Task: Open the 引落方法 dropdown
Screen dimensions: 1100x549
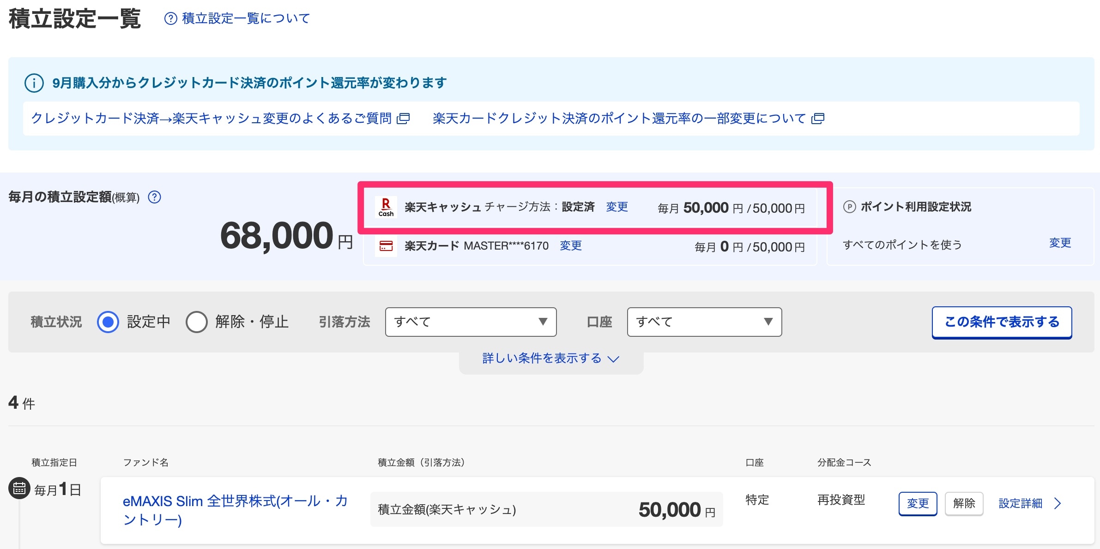Action: point(471,322)
